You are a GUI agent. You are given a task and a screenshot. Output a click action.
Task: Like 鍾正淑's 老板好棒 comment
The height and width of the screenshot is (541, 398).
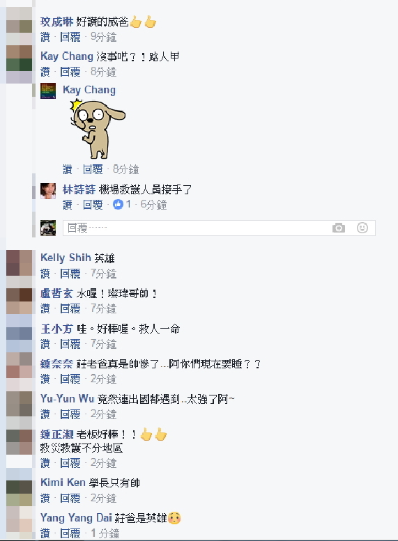45,463
